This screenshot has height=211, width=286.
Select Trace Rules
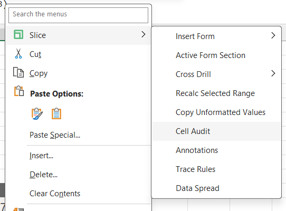pos(216,169)
